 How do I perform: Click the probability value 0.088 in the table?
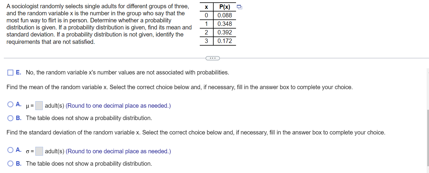click(224, 15)
